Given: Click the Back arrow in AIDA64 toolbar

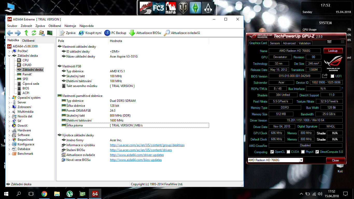Looking at the screenshot, I should [10, 33].
